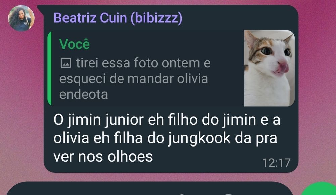Tap the partially visible attachment icon
336x195 pixels.
pos(182,194)
